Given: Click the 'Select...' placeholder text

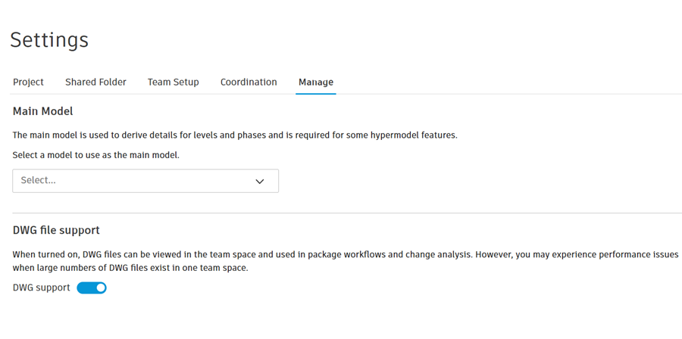Looking at the screenshot, I should point(39,181).
